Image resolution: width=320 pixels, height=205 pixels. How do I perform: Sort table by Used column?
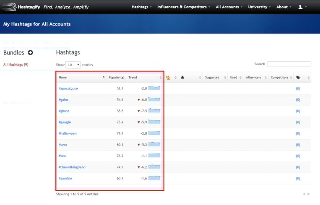235,77
